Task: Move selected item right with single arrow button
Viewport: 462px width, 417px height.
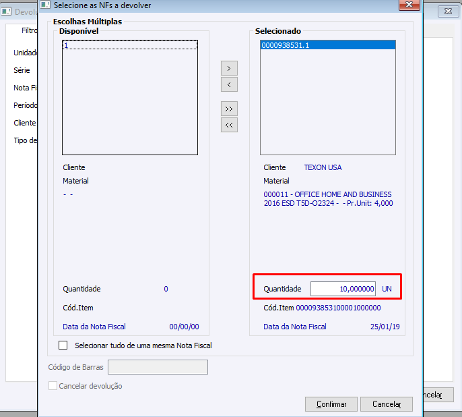Action: coord(229,68)
